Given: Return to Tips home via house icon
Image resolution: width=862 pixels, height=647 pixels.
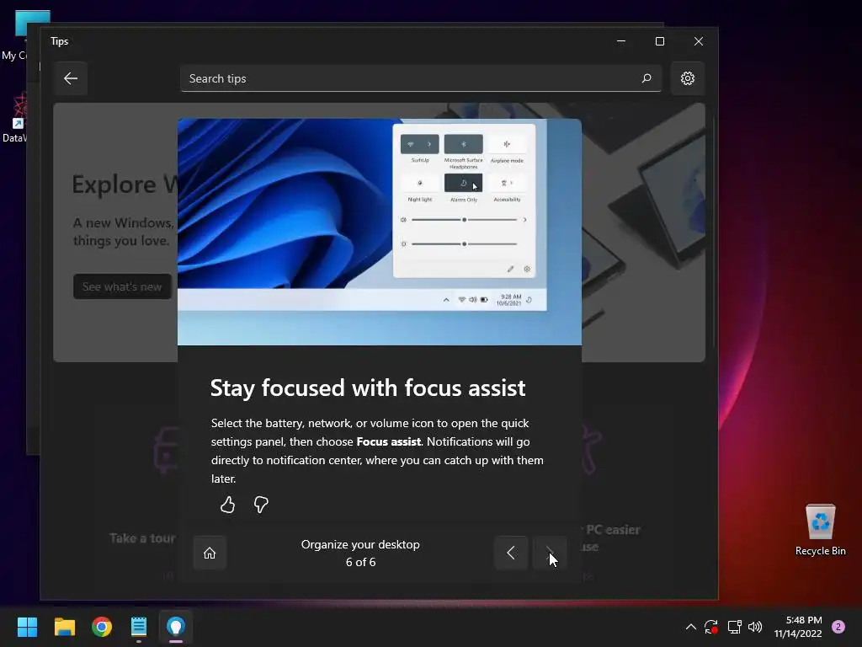Looking at the screenshot, I should 210,553.
